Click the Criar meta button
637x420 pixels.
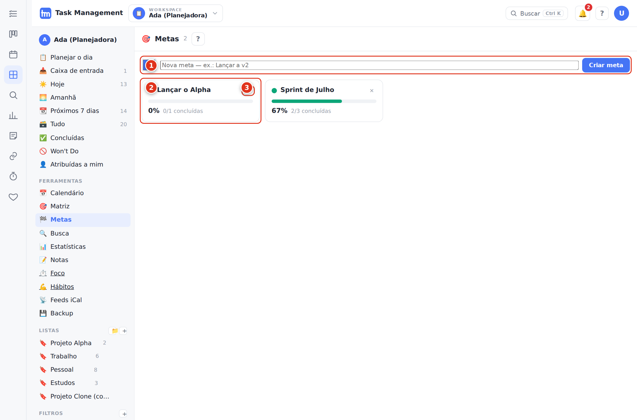606,65
